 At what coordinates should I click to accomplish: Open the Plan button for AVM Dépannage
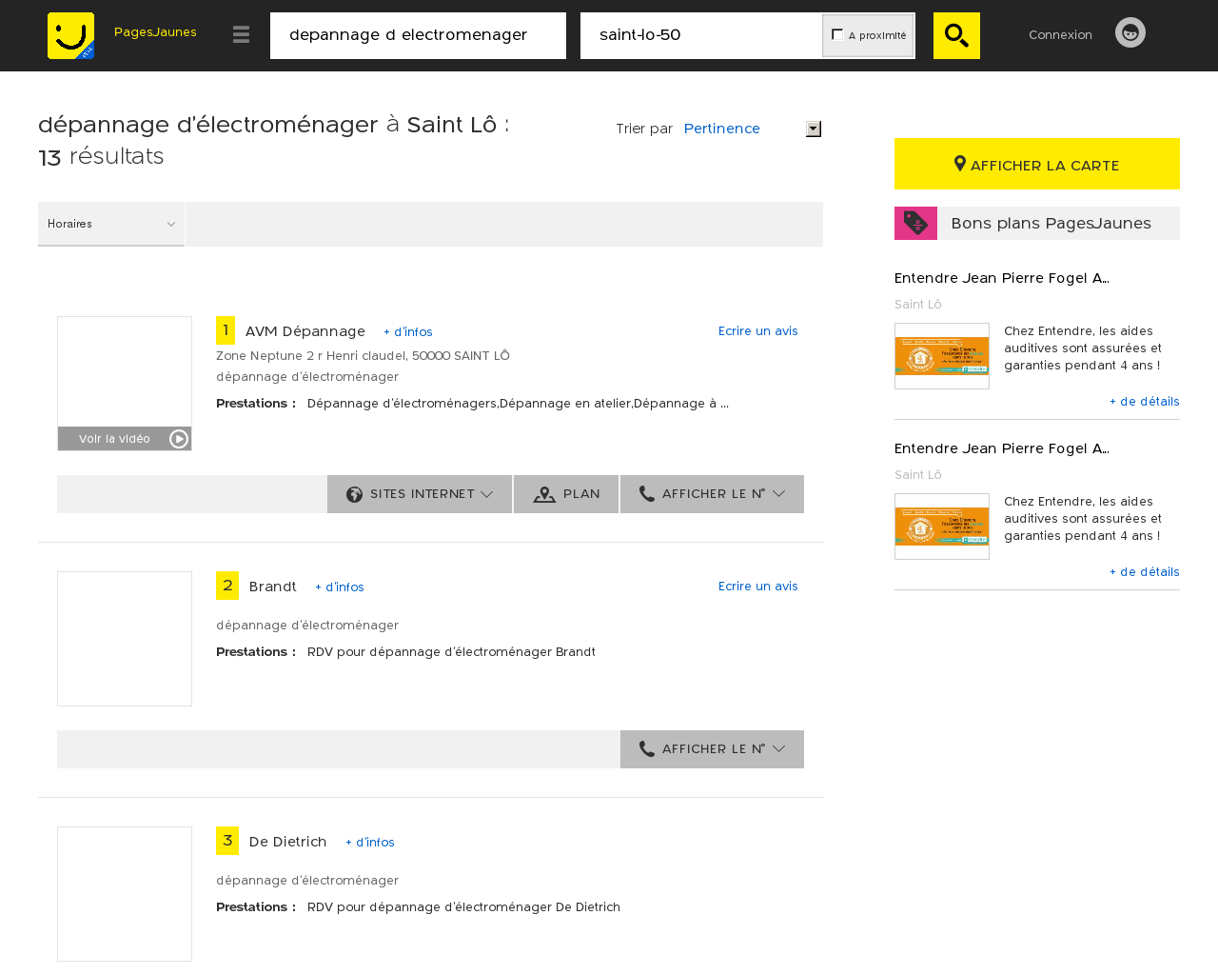tap(566, 494)
